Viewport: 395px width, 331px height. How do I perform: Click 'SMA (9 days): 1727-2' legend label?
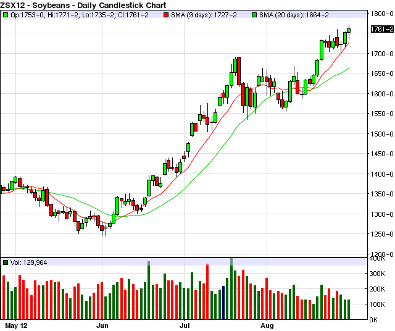pyautogui.click(x=204, y=15)
